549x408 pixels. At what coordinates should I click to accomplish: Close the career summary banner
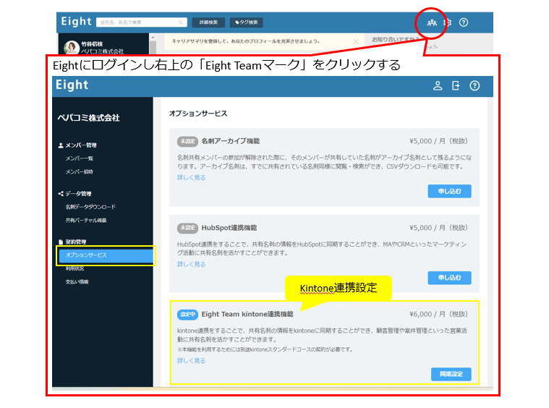pyautogui.click(x=355, y=42)
